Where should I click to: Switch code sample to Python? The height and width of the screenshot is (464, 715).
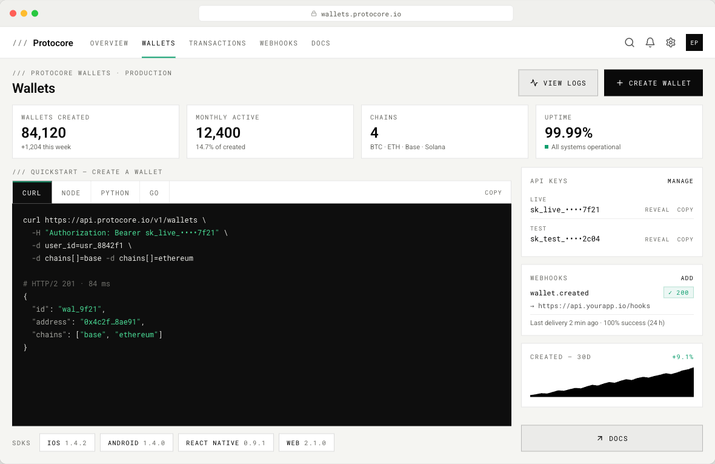[115, 192]
